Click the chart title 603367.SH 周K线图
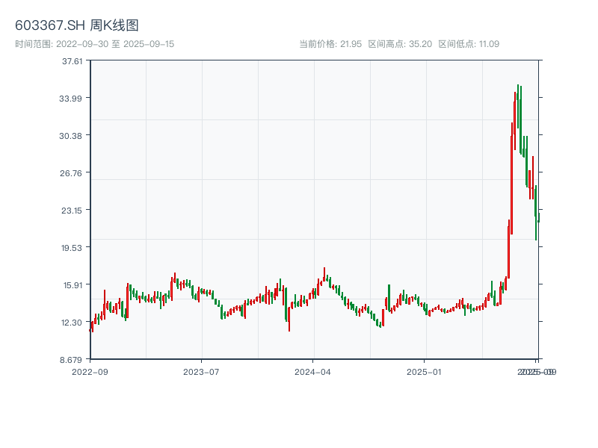598x448 pixels. tap(77, 25)
